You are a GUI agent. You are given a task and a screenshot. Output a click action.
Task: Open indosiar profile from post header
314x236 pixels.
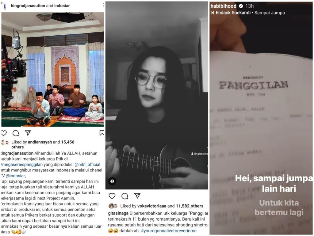click(62, 6)
